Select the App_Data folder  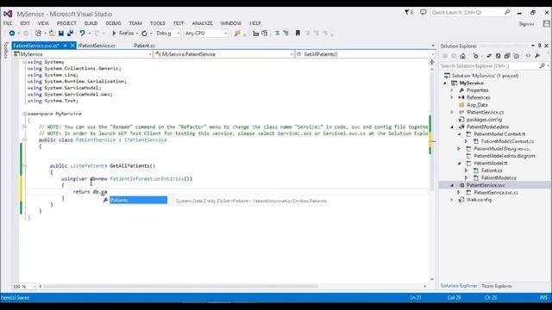point(477,105)
